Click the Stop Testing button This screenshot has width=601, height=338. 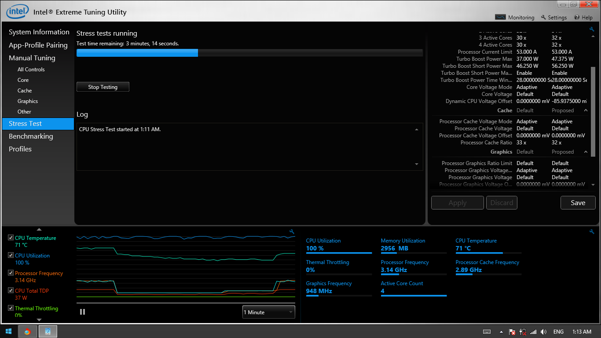[x=103, y=87]
